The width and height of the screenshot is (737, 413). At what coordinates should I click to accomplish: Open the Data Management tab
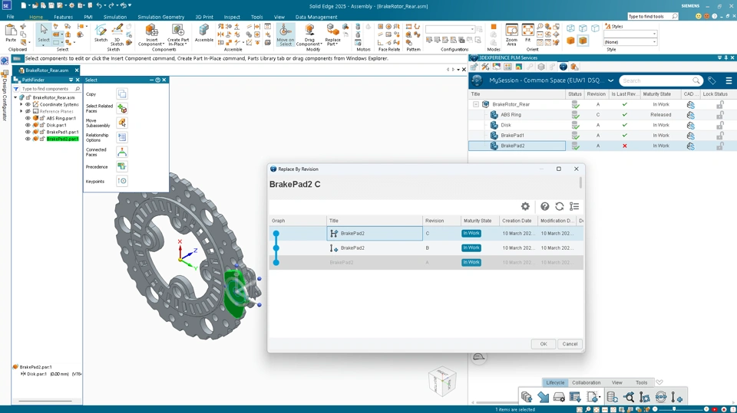coord(316,17)
